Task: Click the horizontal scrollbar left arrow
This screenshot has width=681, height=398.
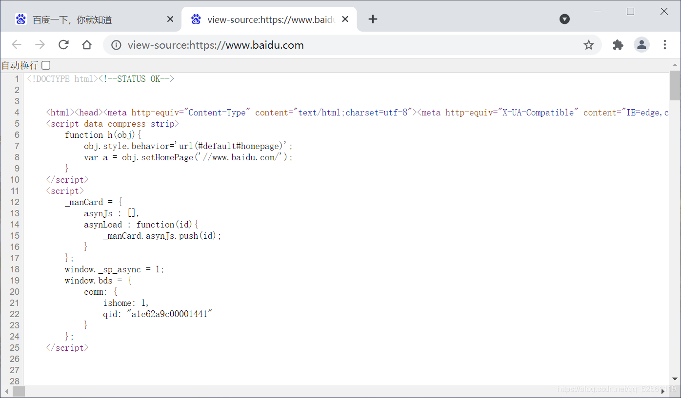Action: tap(6, 391)
